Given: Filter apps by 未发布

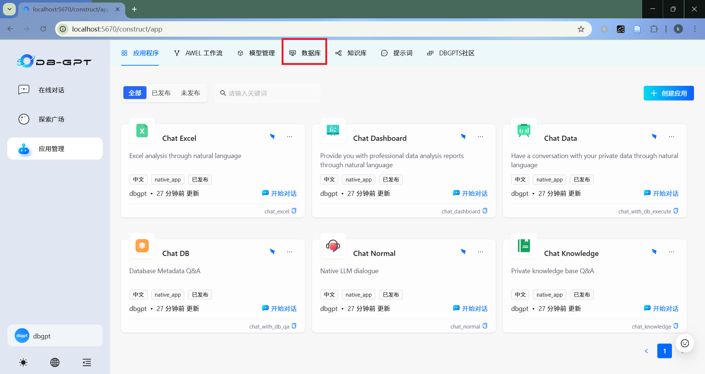Looking at the screenshot, I should pos(190,93).
